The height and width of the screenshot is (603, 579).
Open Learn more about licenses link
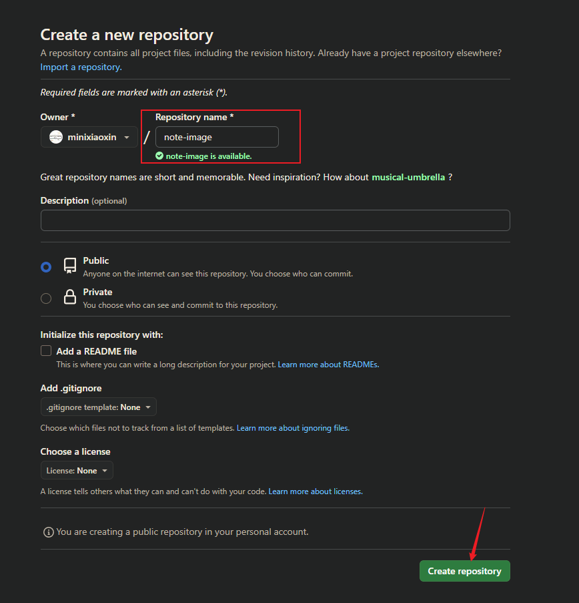[x=316, y=491]
